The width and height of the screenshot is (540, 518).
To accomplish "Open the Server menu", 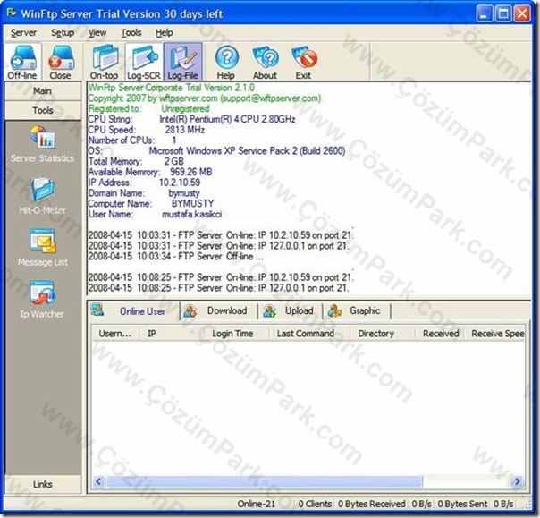I will (23, 33).
